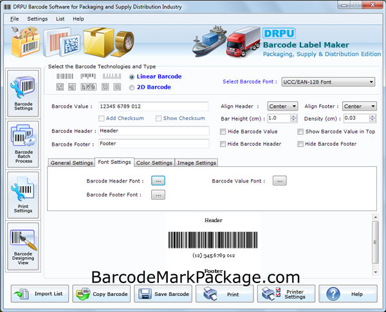Viewport: 386px width, 312px height.
Task: Open the Help menu
Action: (x=78, y=19)
